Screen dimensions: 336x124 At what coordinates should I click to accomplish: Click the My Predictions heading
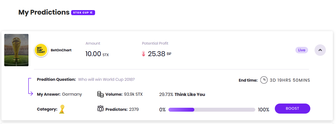pyautogui.click(x=44, y=12)
